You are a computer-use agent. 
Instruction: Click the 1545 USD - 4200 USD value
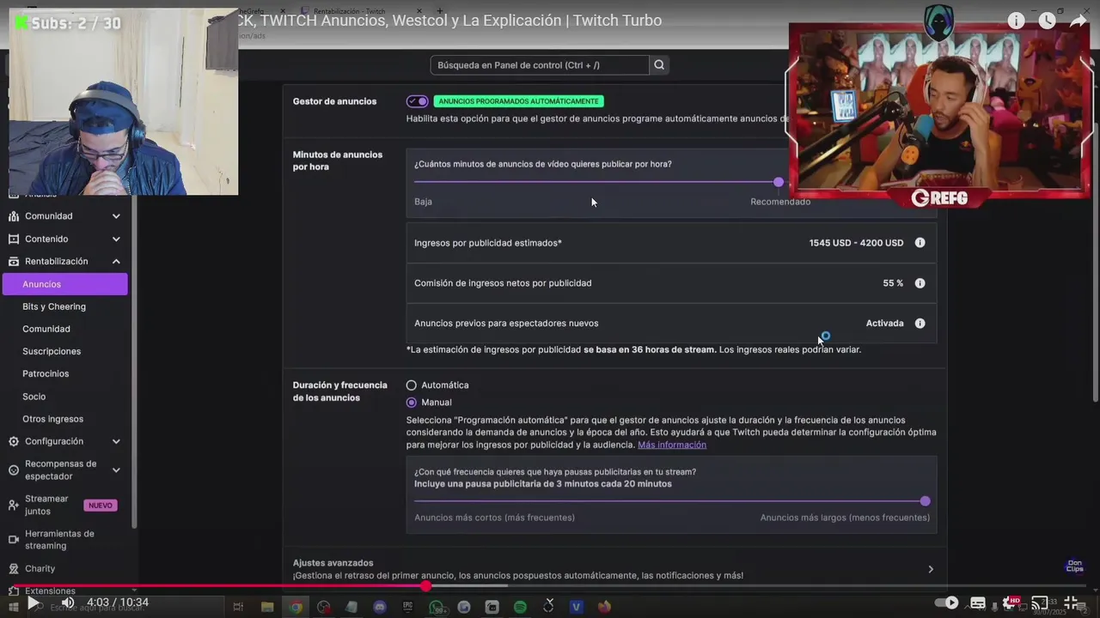(856, 243)
